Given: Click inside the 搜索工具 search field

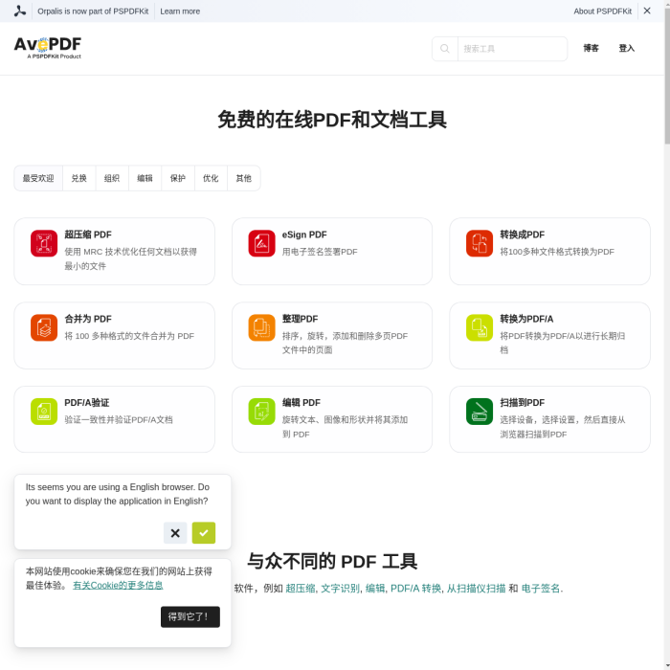Looking at the screenshot, I should click(x=512, y=49).
